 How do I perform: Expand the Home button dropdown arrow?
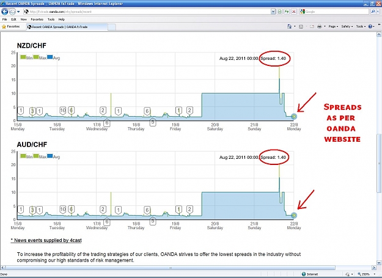[295, 26]
